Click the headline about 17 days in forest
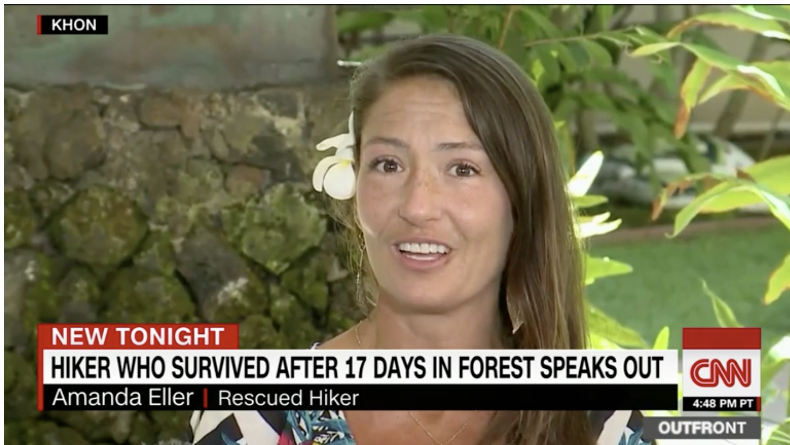The image size is (790, 445). (x=357, y=367)
